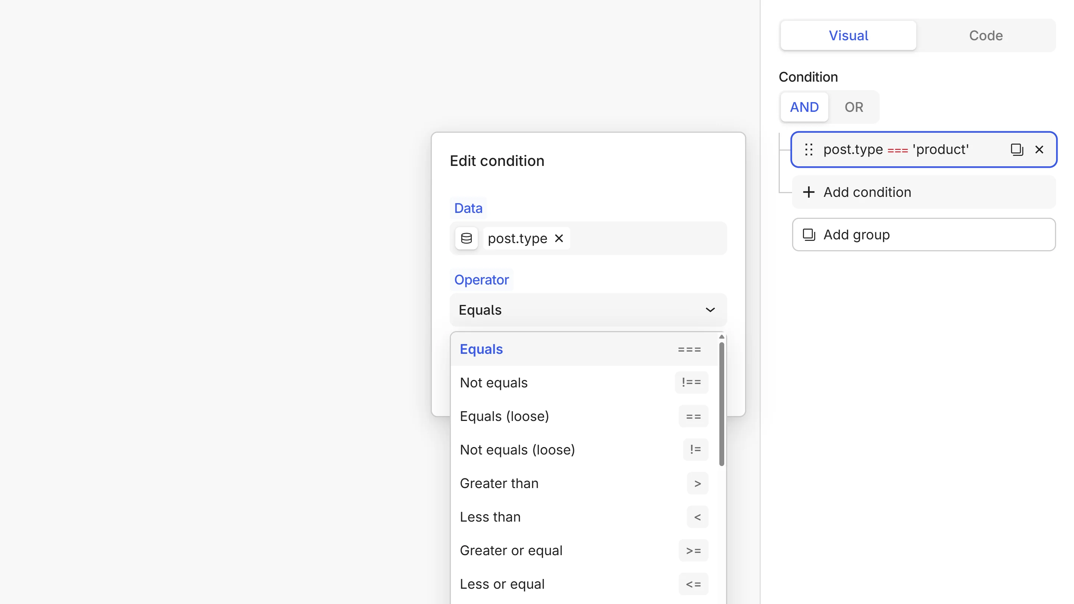The height and width of the screenshot is (604, 1074).
Task: Click the Edit condition heading
Action: click(497, 161)
